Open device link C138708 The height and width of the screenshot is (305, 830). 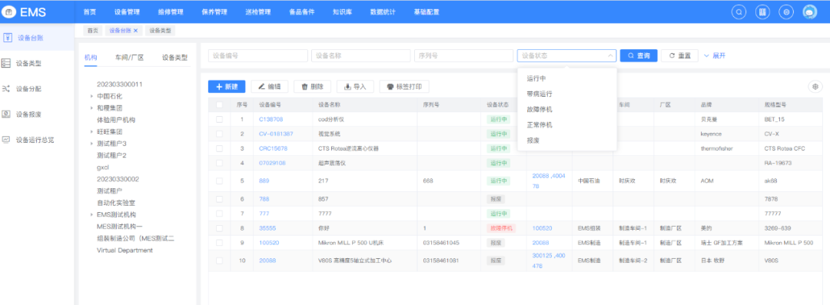pos(271,119)
